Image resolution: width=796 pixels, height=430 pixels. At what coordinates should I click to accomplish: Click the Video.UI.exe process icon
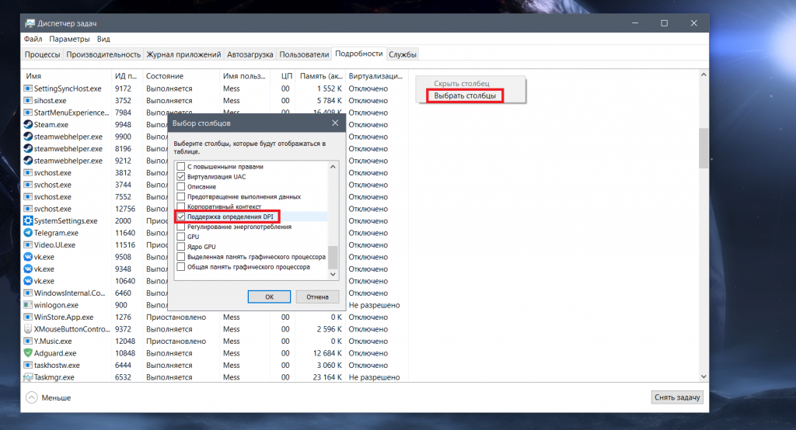28,245
